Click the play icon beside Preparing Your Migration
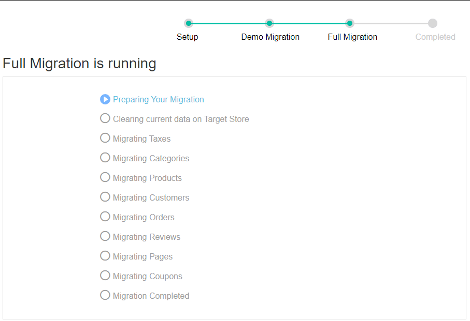The height and width of the screenshot is (321, 470). pyautogui.click(x=105, y=99)
